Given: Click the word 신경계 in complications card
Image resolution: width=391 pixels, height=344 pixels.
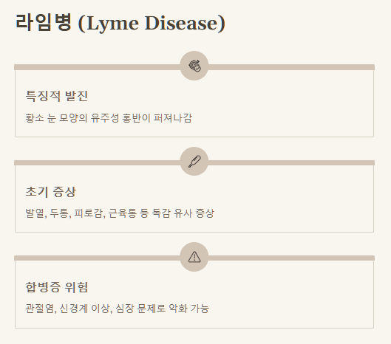Looking at the screenshot, I should point(73,309).
